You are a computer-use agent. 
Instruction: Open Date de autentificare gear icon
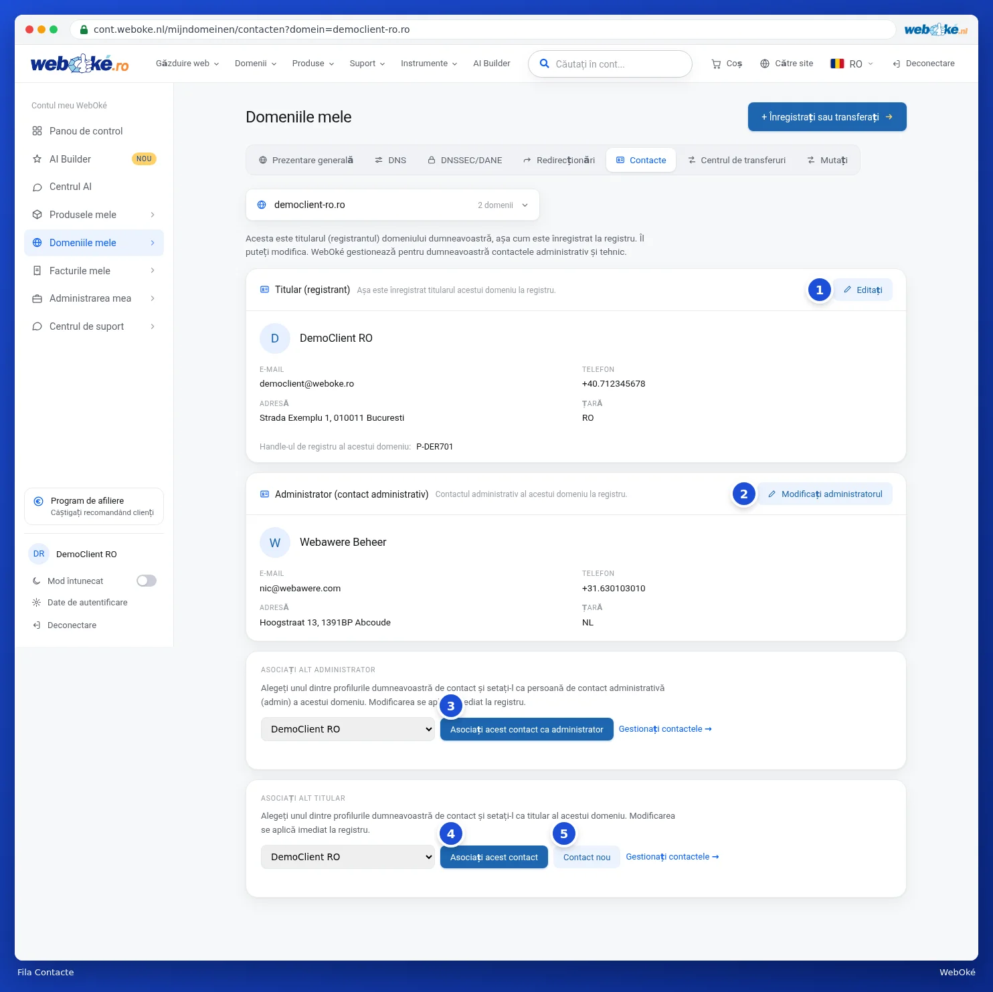click(x=37, y=603)
